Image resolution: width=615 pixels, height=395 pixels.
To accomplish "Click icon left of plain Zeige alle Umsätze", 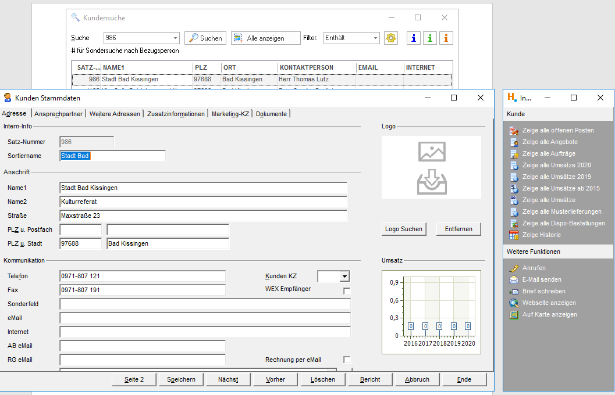I will (x=514, y=200).
